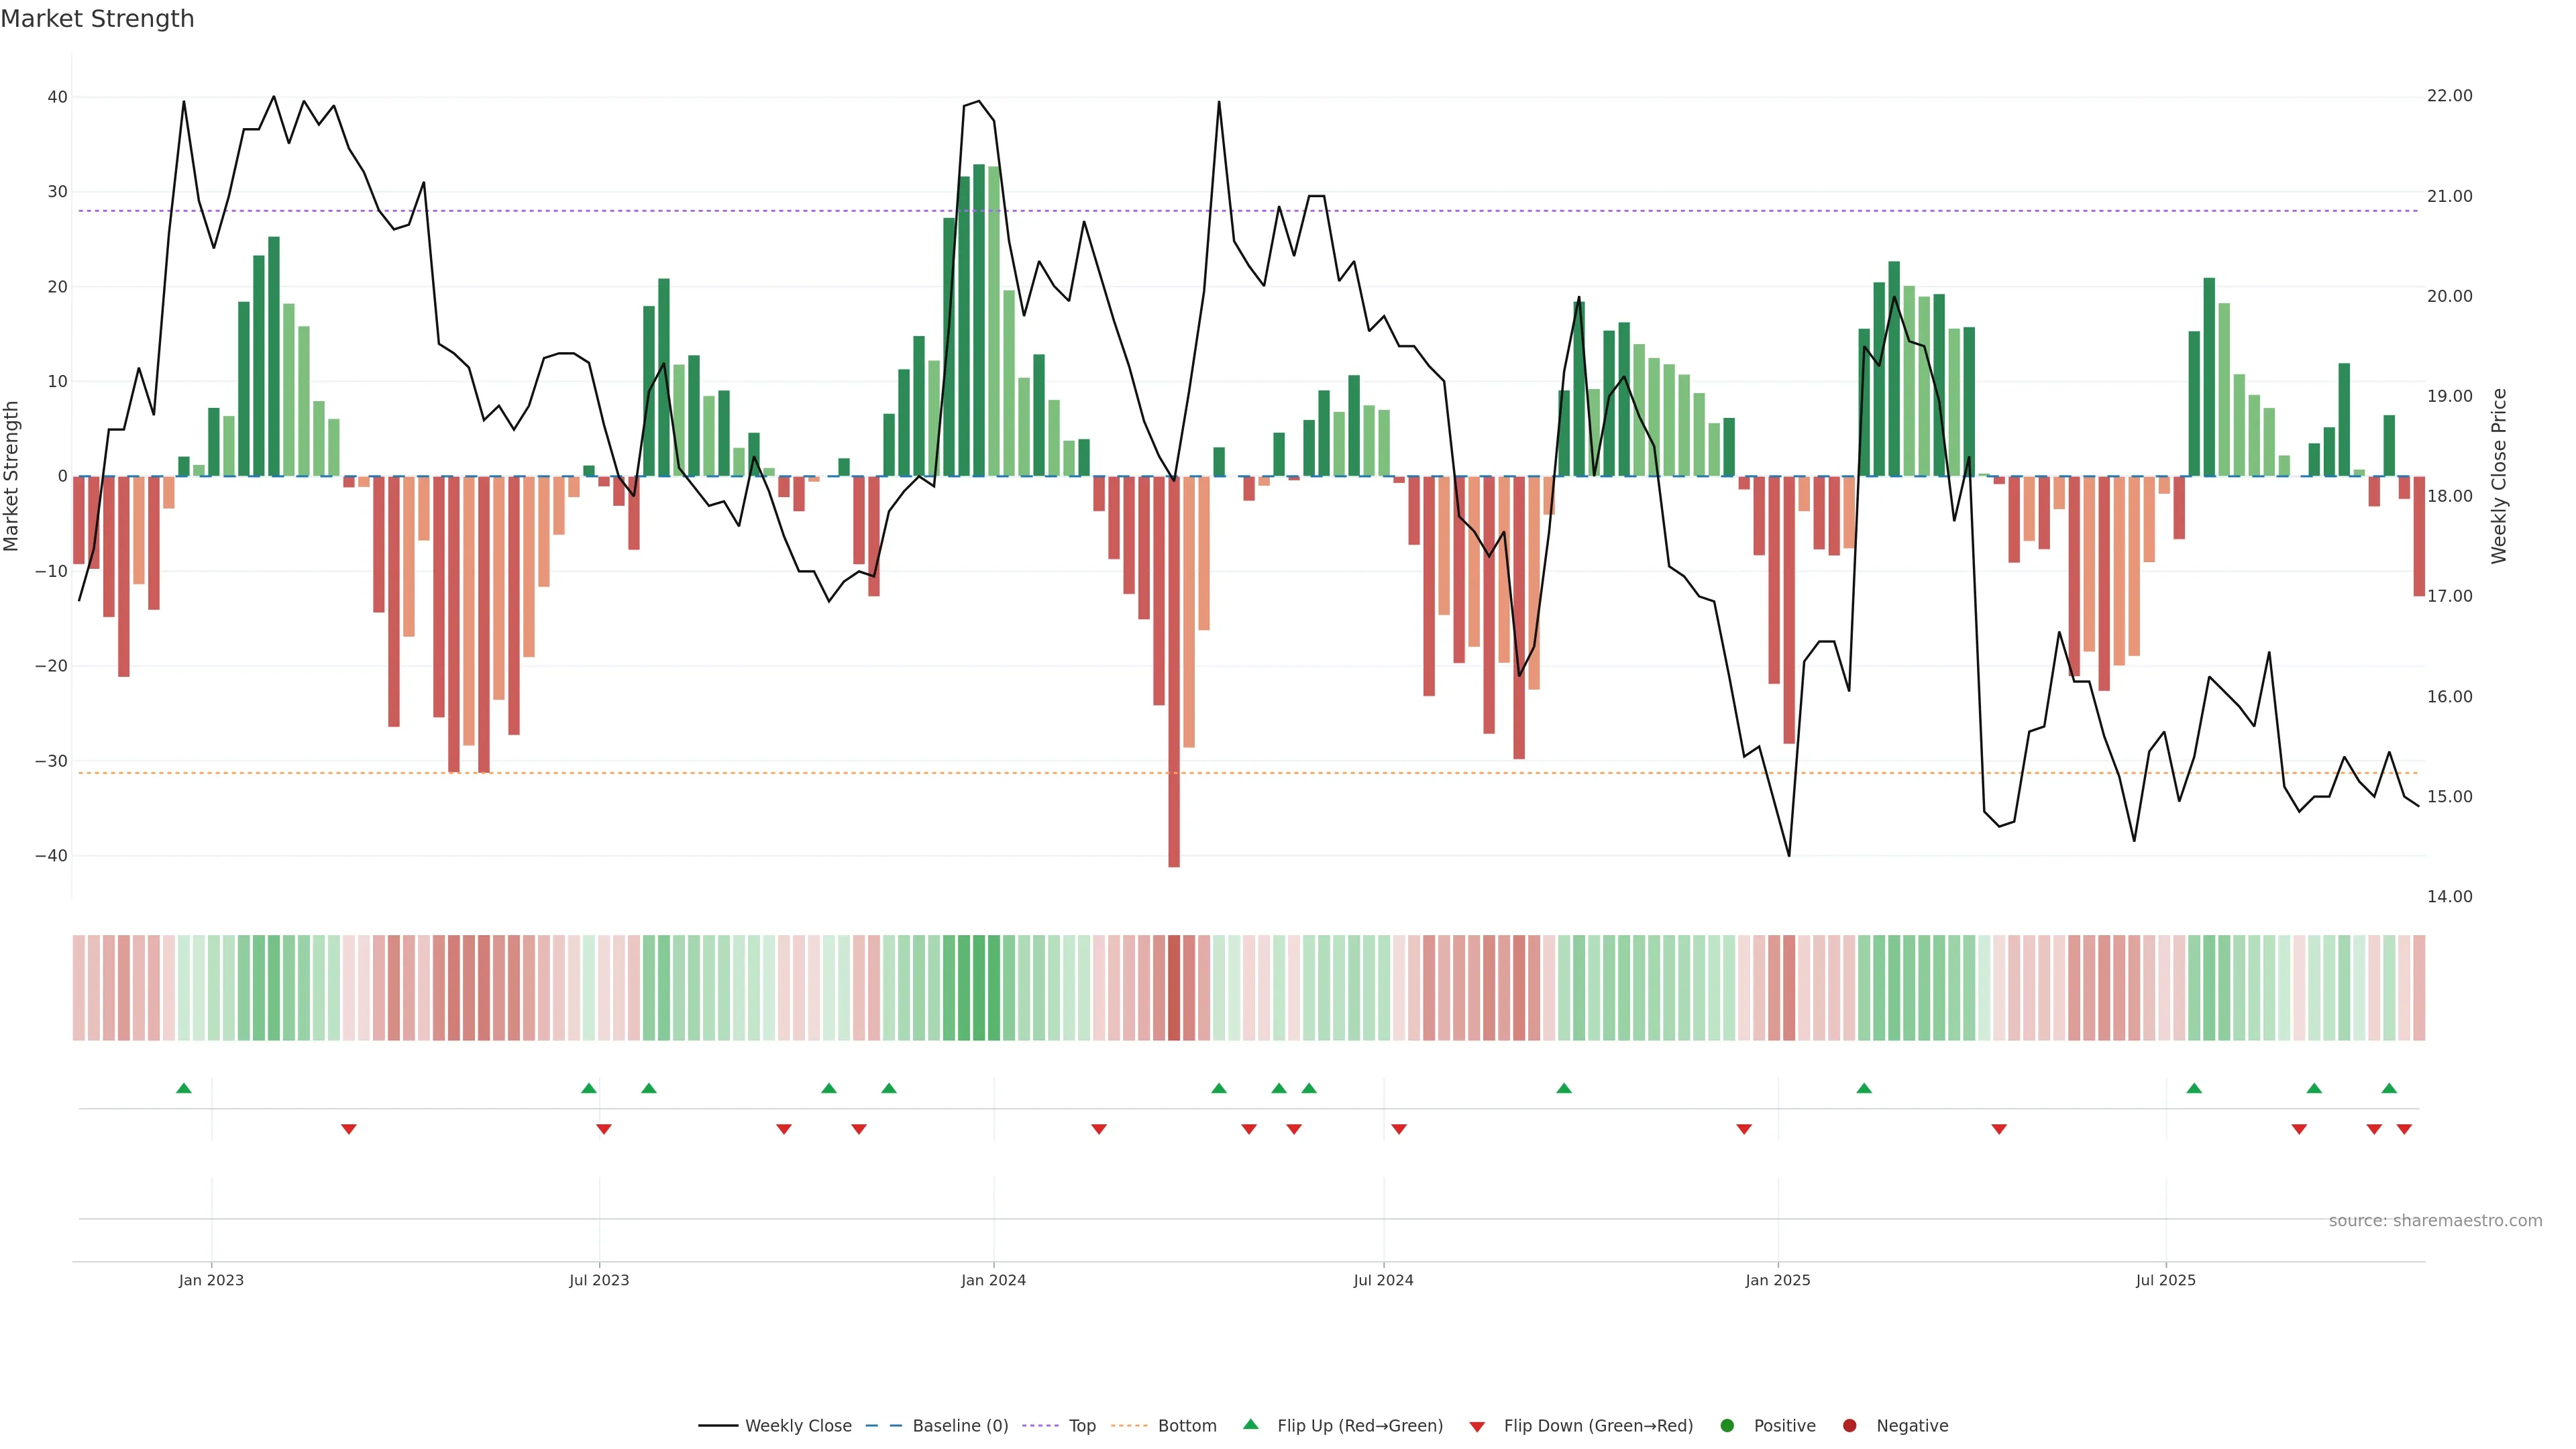
Task: Click the Flip Down red triangle legend icon
Action: pyautogui.click(x=1477, y=1427)
